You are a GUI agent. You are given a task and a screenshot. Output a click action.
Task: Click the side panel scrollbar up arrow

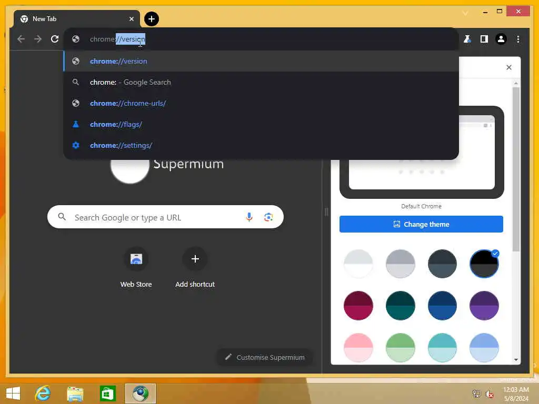point(516,83)
